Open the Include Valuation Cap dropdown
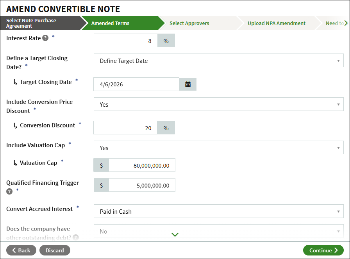 [218, 148]
